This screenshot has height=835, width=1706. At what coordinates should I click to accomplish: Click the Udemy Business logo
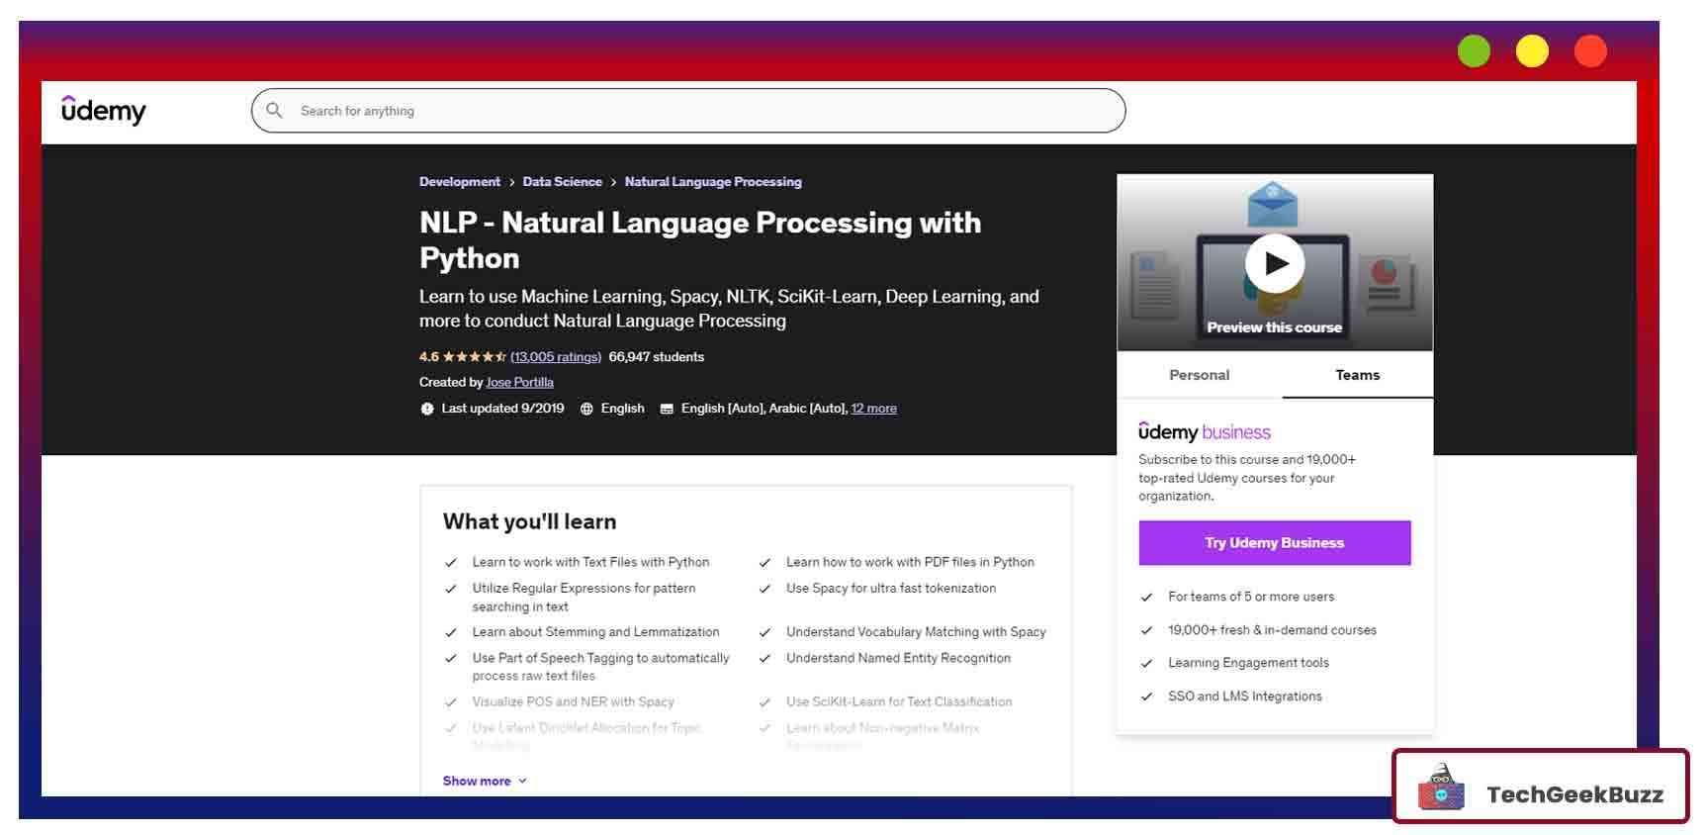(1204, 432)
